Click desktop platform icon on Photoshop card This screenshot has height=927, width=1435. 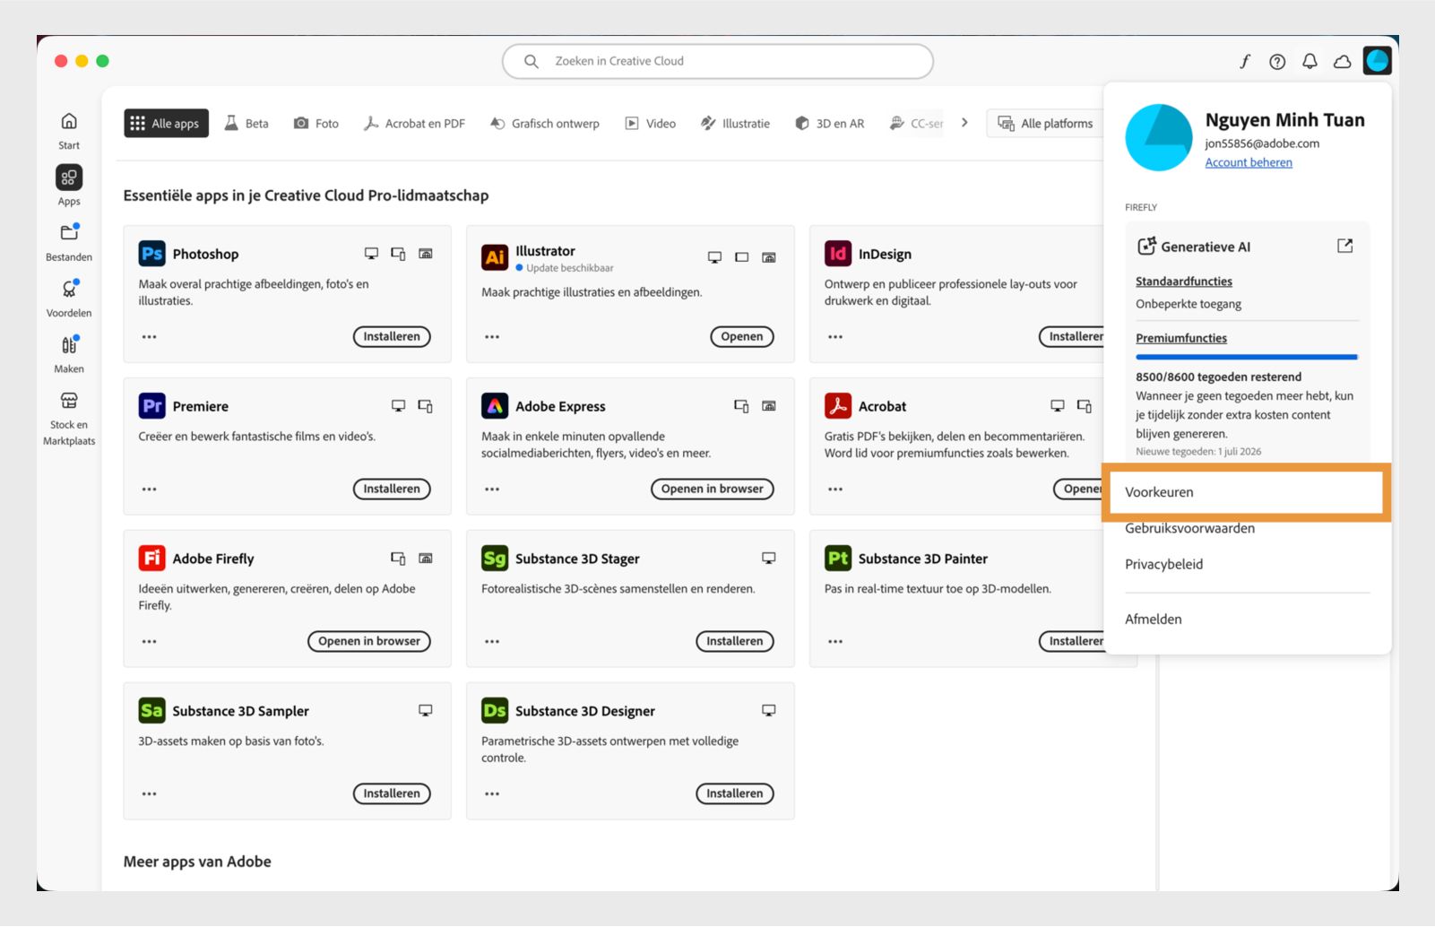[x=371, y=254]
